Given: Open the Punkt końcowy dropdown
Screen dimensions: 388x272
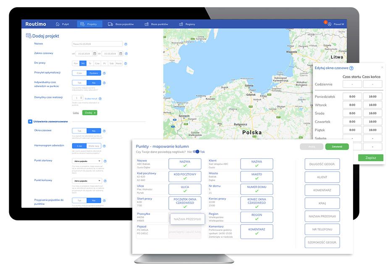Looking at the screenshot, I should point(87,181).
